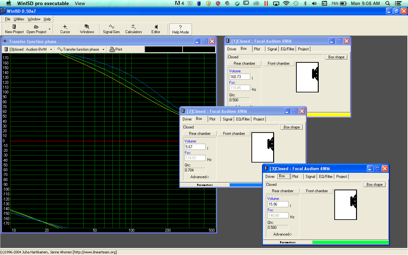Click the Bluetooth icon in menu bar

305,4
